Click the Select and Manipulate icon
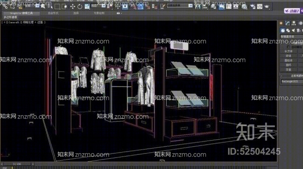This screenshot has height=169, width=303. click(x=117, y=7)
